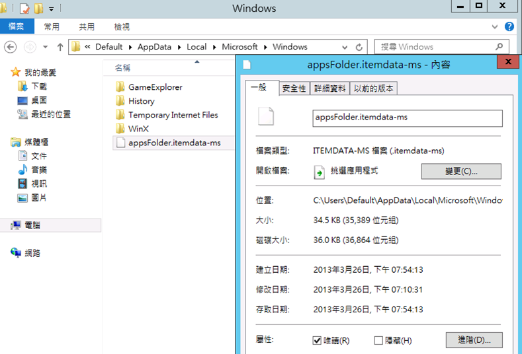Expand the breadcrumb arrow after AppData
The width and height of the screenshot is (522, 354).
(x=179, y=47)
